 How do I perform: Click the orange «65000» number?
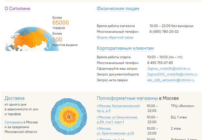pos(61,23)
